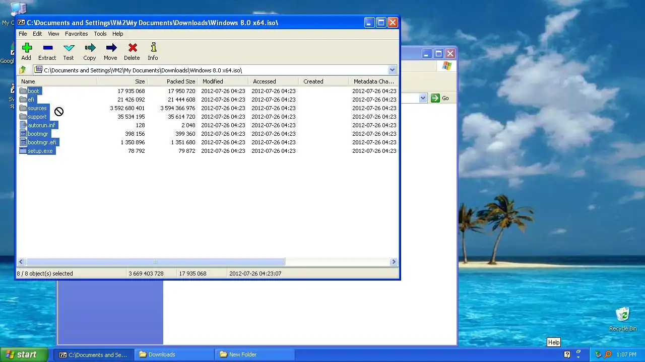Click the 7-Zip title bar icon
The image size is (645, 362).
click(x=21, y=22)
